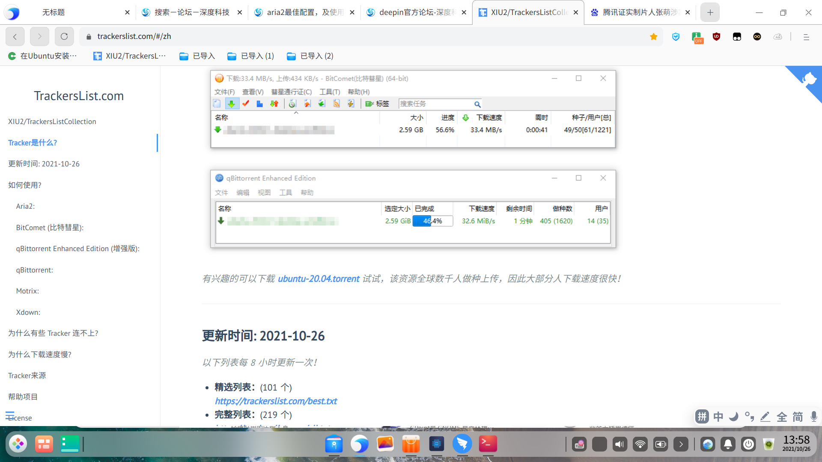The height and width of the screenshot is (462, 822).
Task: Click the Wi-Fi network tray icon
Action: tap(640, 444)
